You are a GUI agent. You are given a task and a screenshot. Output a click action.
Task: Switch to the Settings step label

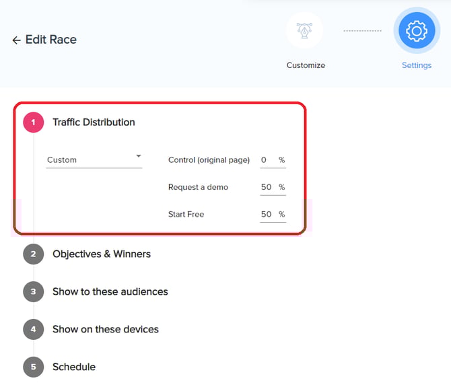tap(417, 65)
